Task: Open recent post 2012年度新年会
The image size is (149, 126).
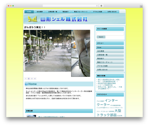Action: 105,85
